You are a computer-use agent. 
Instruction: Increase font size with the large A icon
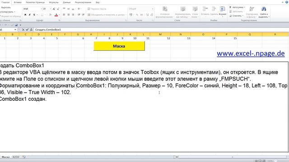click(x=54, y=9)
